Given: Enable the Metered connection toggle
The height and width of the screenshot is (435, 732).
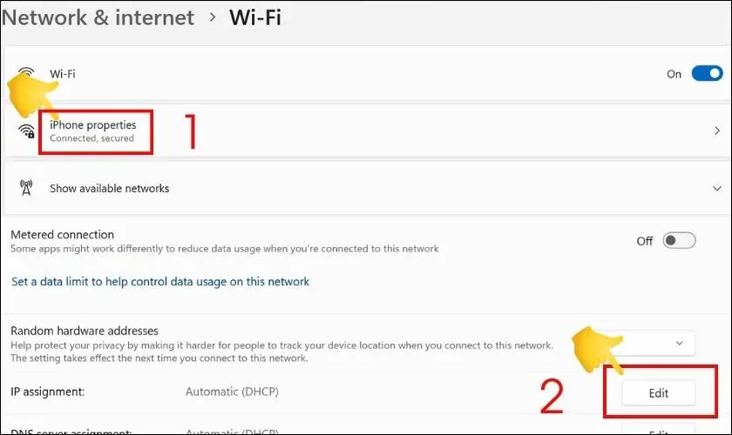Looking at the screenshot, I should point(679,241).
